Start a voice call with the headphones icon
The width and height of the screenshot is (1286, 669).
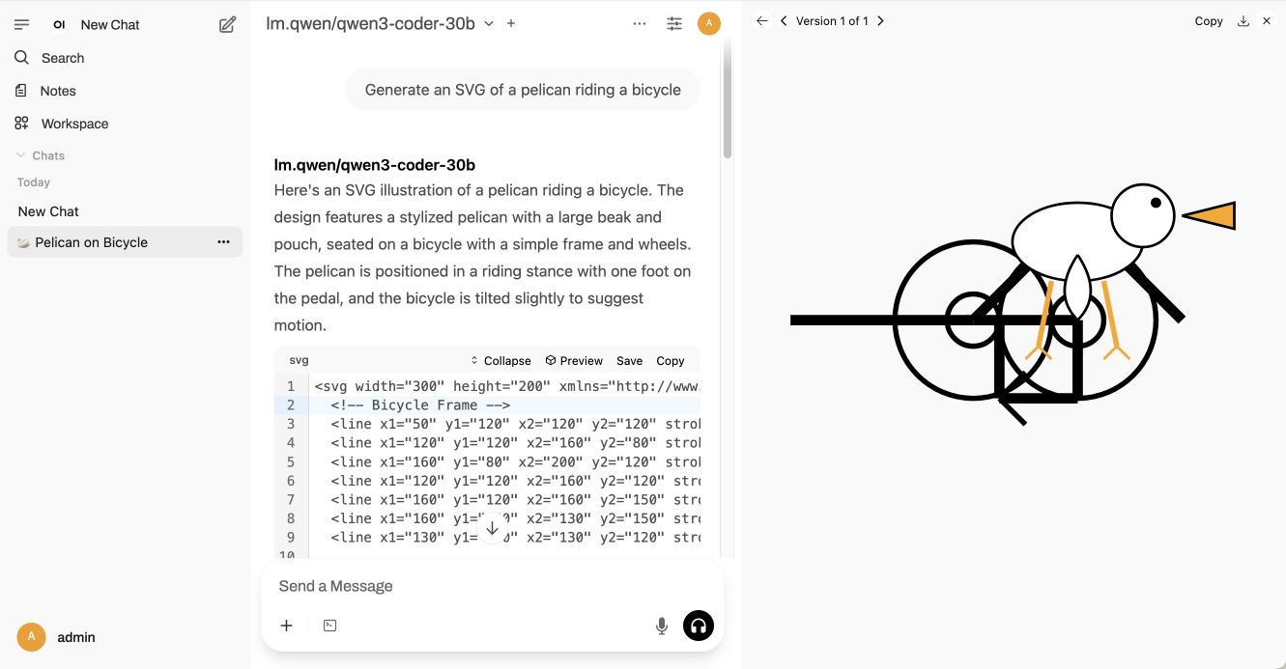click(x=698, y=626)
